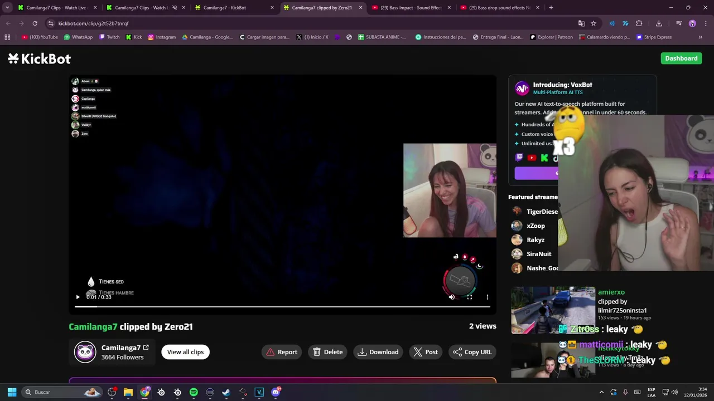
Task: Close the Camilanga7 clipped by Zero21 tab
Action: [x=360, y=8]
